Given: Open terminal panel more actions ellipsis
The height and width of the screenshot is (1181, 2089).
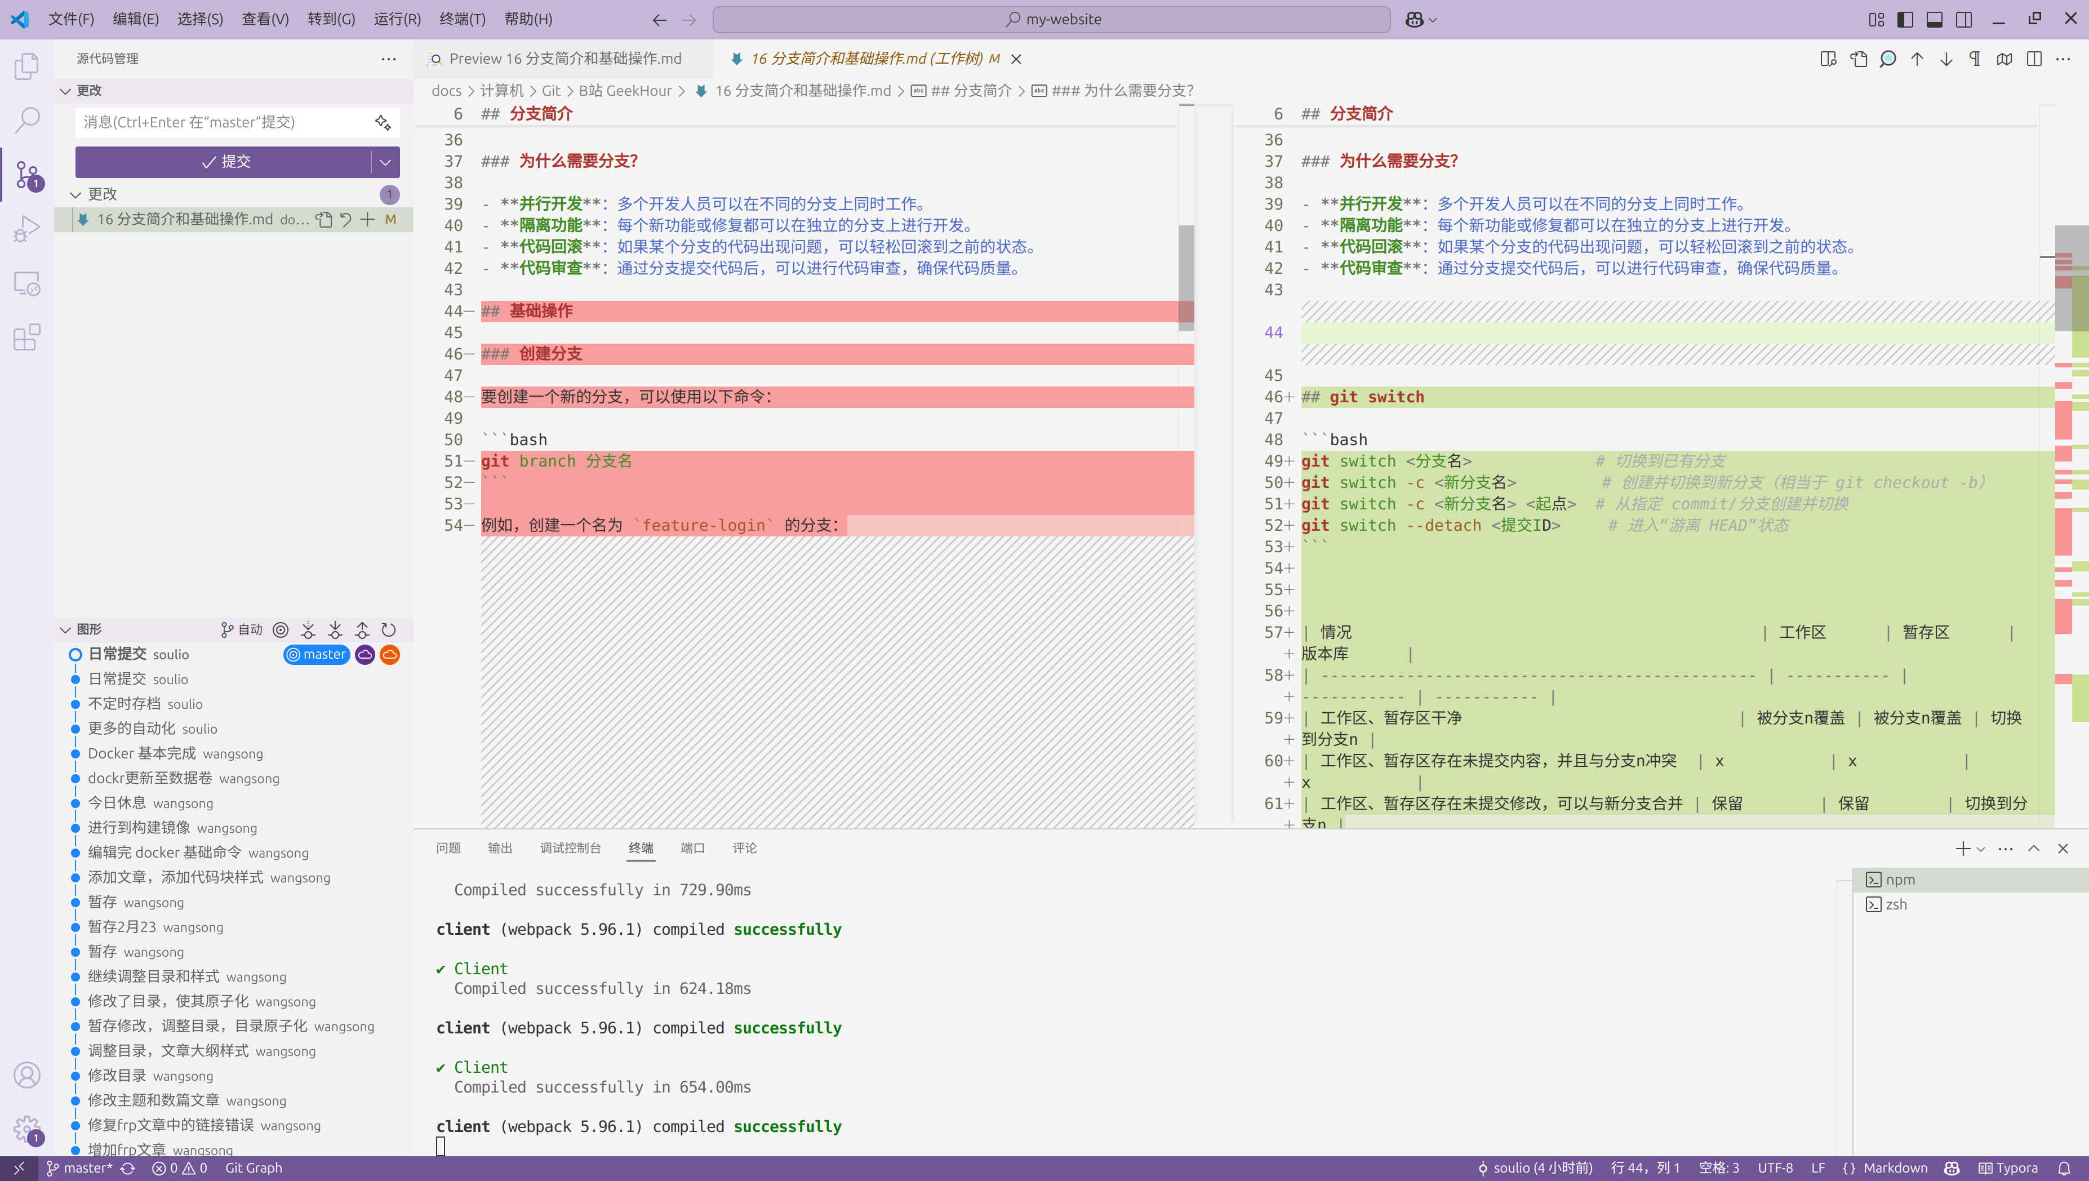Looking at the screenshot, I should [x=2006, y=849].
